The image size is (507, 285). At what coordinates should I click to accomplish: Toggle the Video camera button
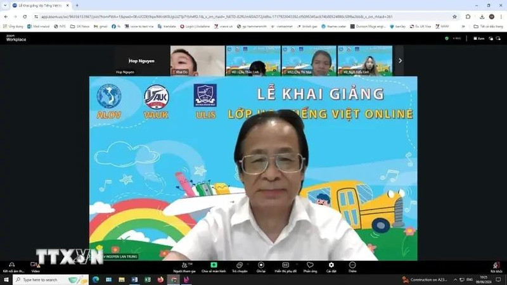pyautogui.click(x=35, y=267)
